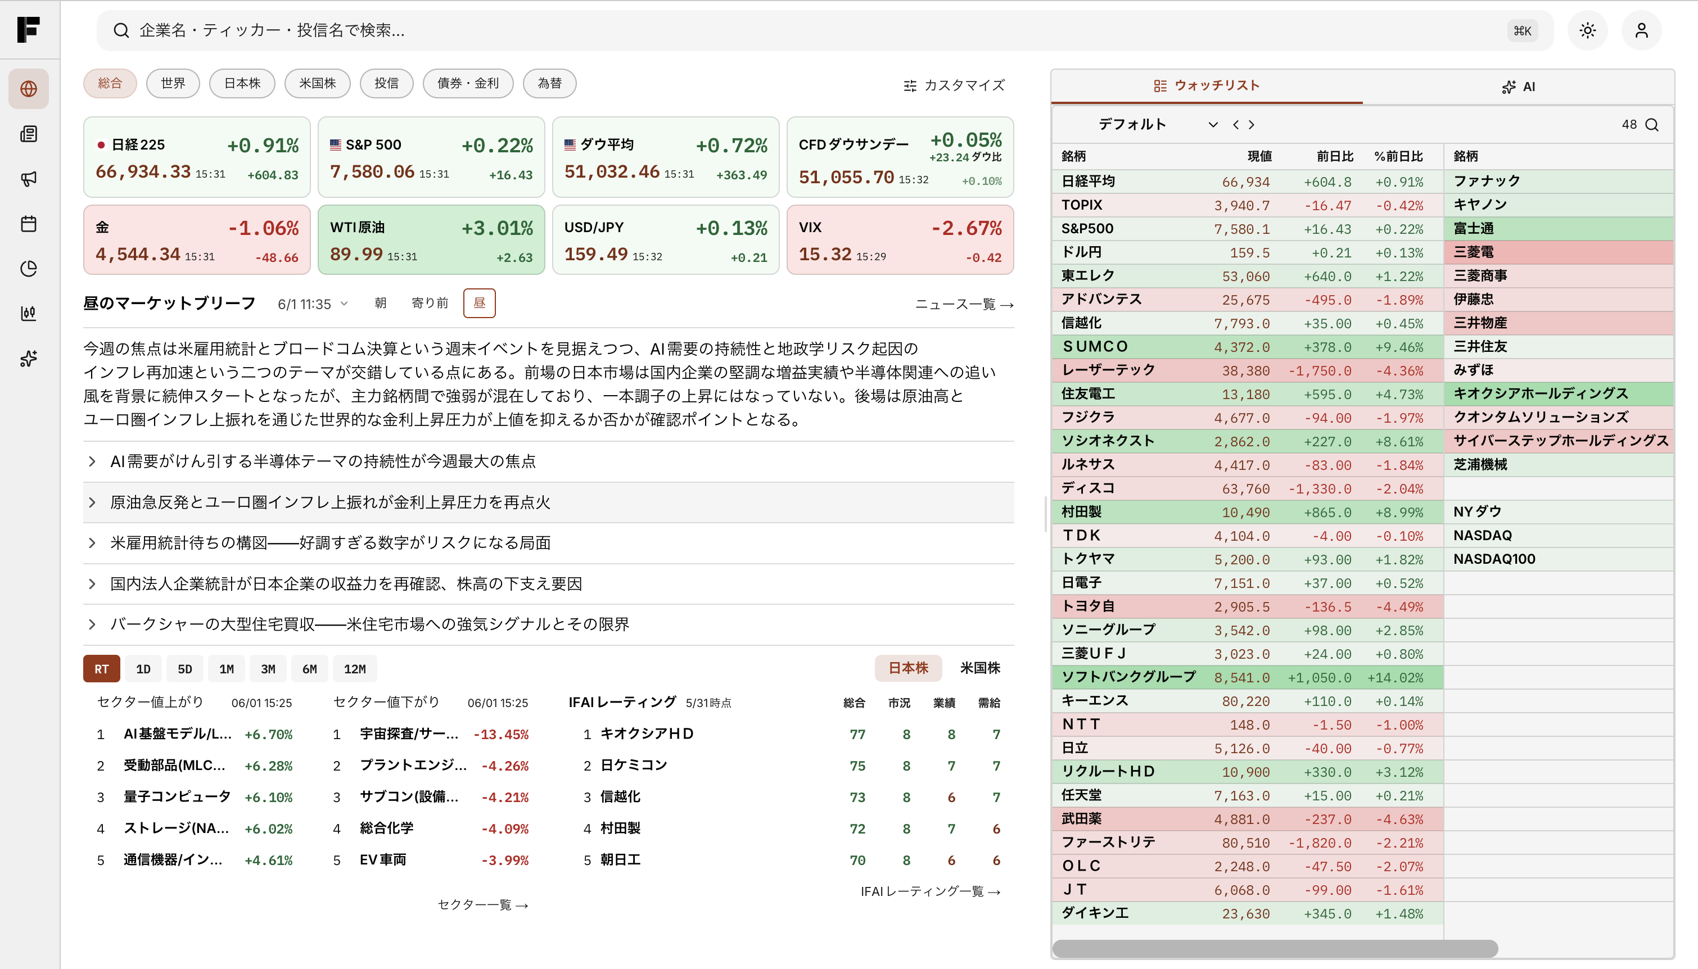Select the 日本株 sector toggle

click(908, 668)
